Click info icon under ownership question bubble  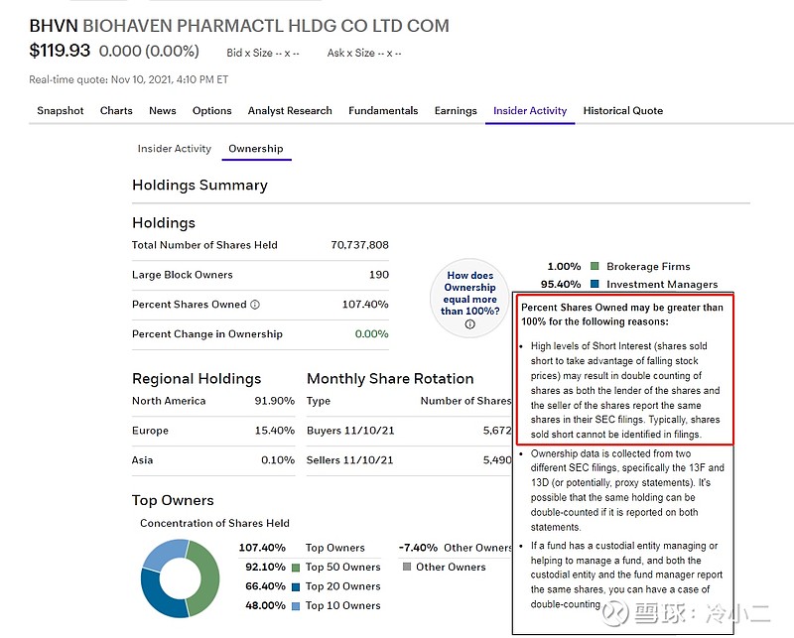[x=469, y=324]
